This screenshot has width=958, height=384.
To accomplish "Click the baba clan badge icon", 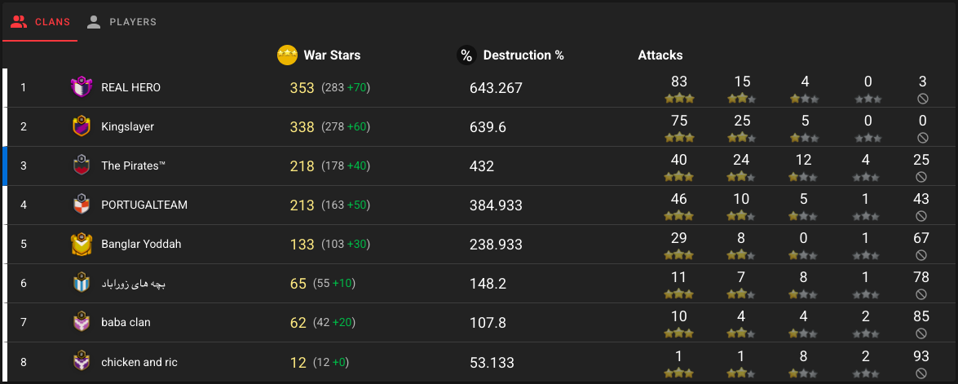I will click(x=81, y=322).
